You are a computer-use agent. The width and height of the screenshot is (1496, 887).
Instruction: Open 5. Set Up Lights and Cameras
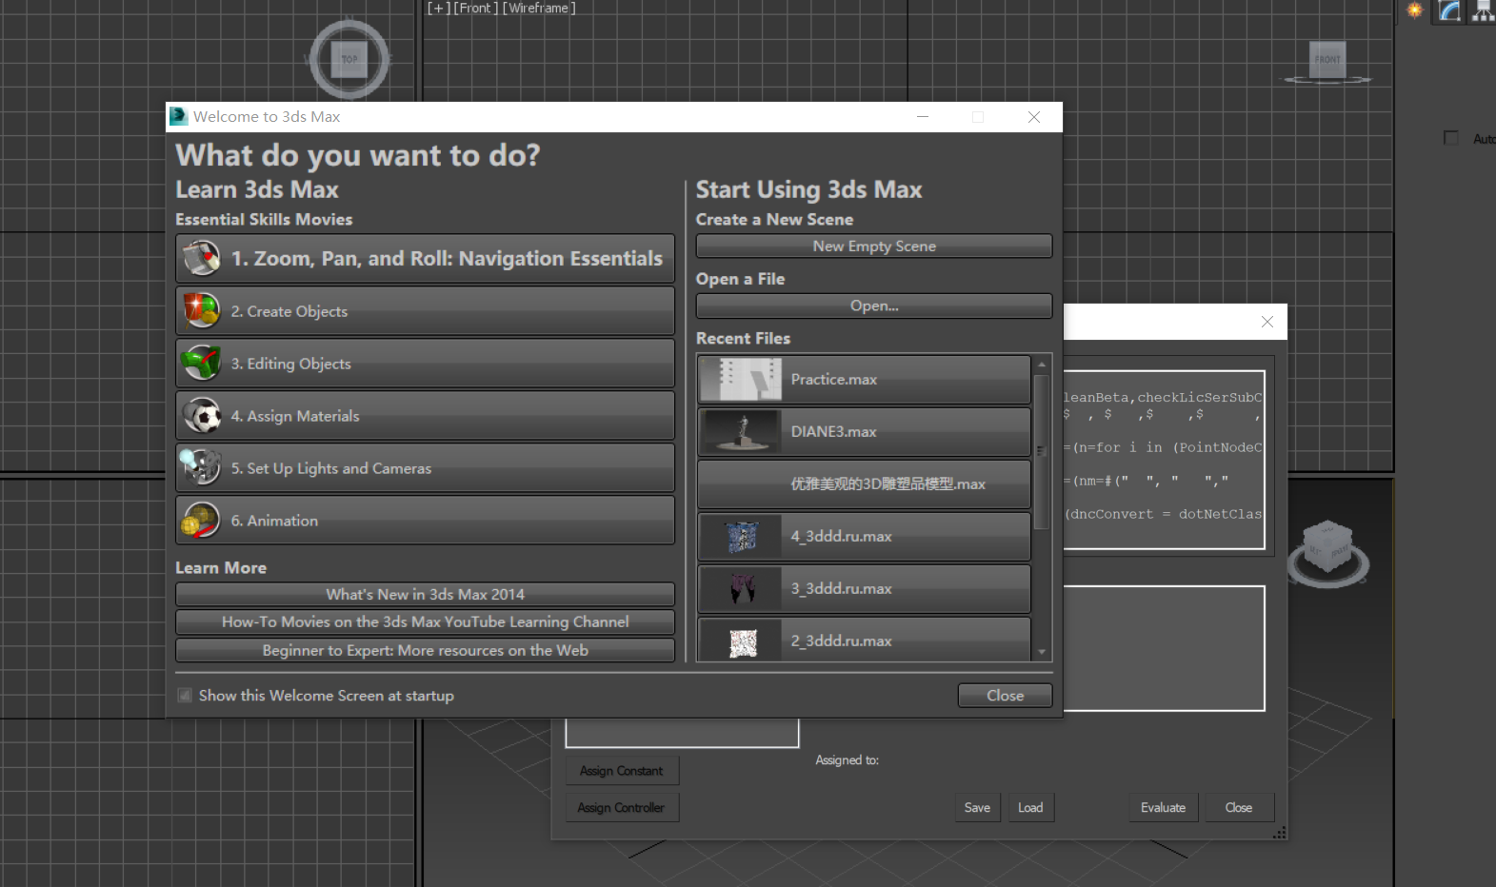pyautogui.click(x=425, y=467)
